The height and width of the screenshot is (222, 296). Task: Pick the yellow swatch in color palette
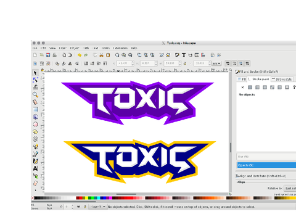(86, 198)
